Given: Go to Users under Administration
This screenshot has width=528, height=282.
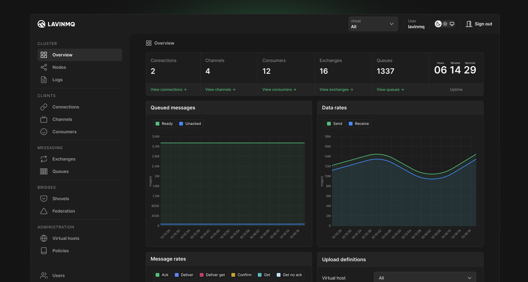Looking at the screenshot, I should click(44, 275).
